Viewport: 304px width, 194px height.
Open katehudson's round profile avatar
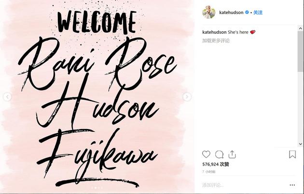click(209, 12)
